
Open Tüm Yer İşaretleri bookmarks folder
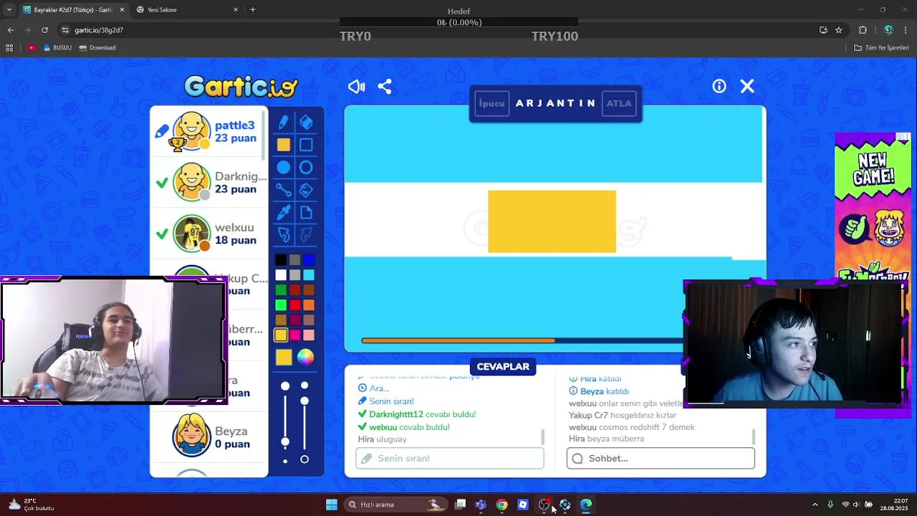(x=881, y=47)
